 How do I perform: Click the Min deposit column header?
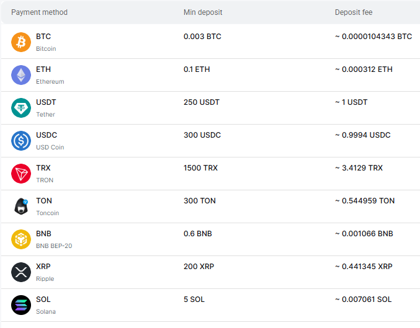(x=203, y=12)
